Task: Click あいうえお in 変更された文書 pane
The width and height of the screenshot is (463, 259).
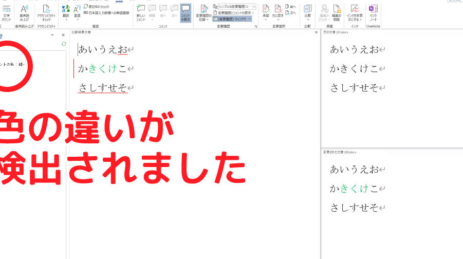Action: click(x=355, y=169)
